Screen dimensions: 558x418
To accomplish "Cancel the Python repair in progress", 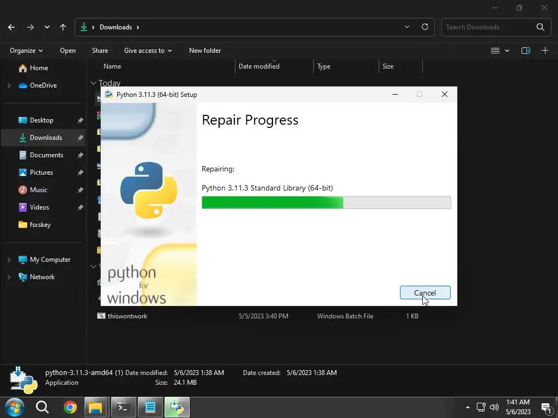I will [x=425, y=292].
